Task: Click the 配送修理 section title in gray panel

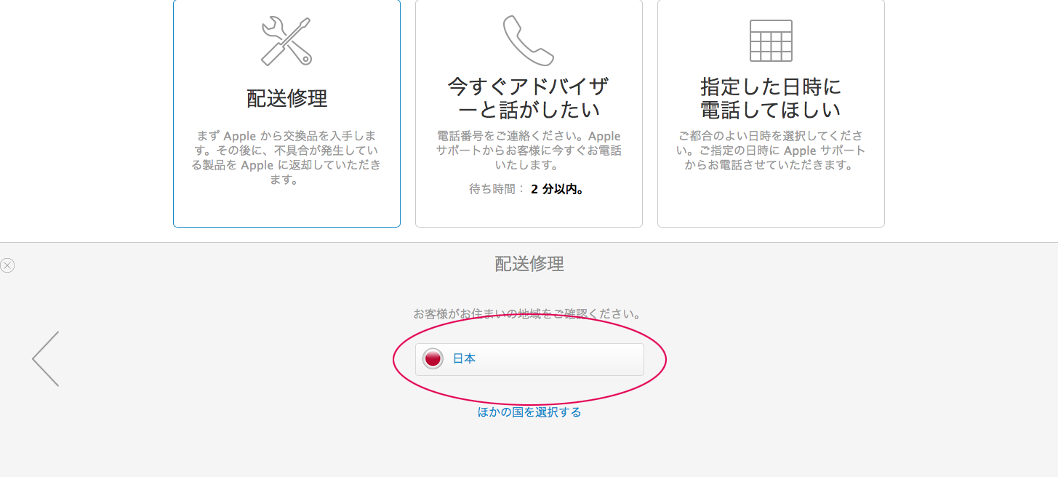Action: tap(529, 264)
